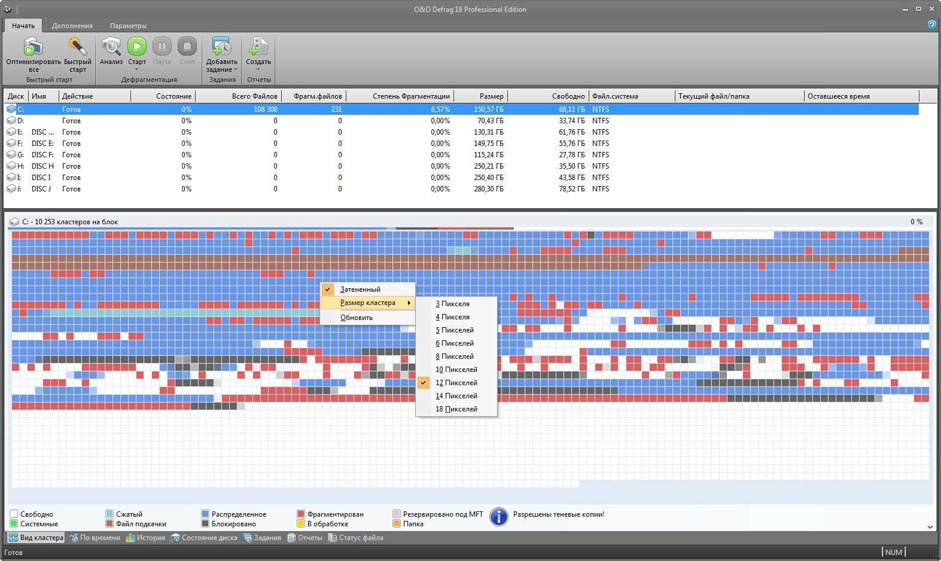Open Статус файла bottom tab

pyautogui.click(x=355, y=538)
